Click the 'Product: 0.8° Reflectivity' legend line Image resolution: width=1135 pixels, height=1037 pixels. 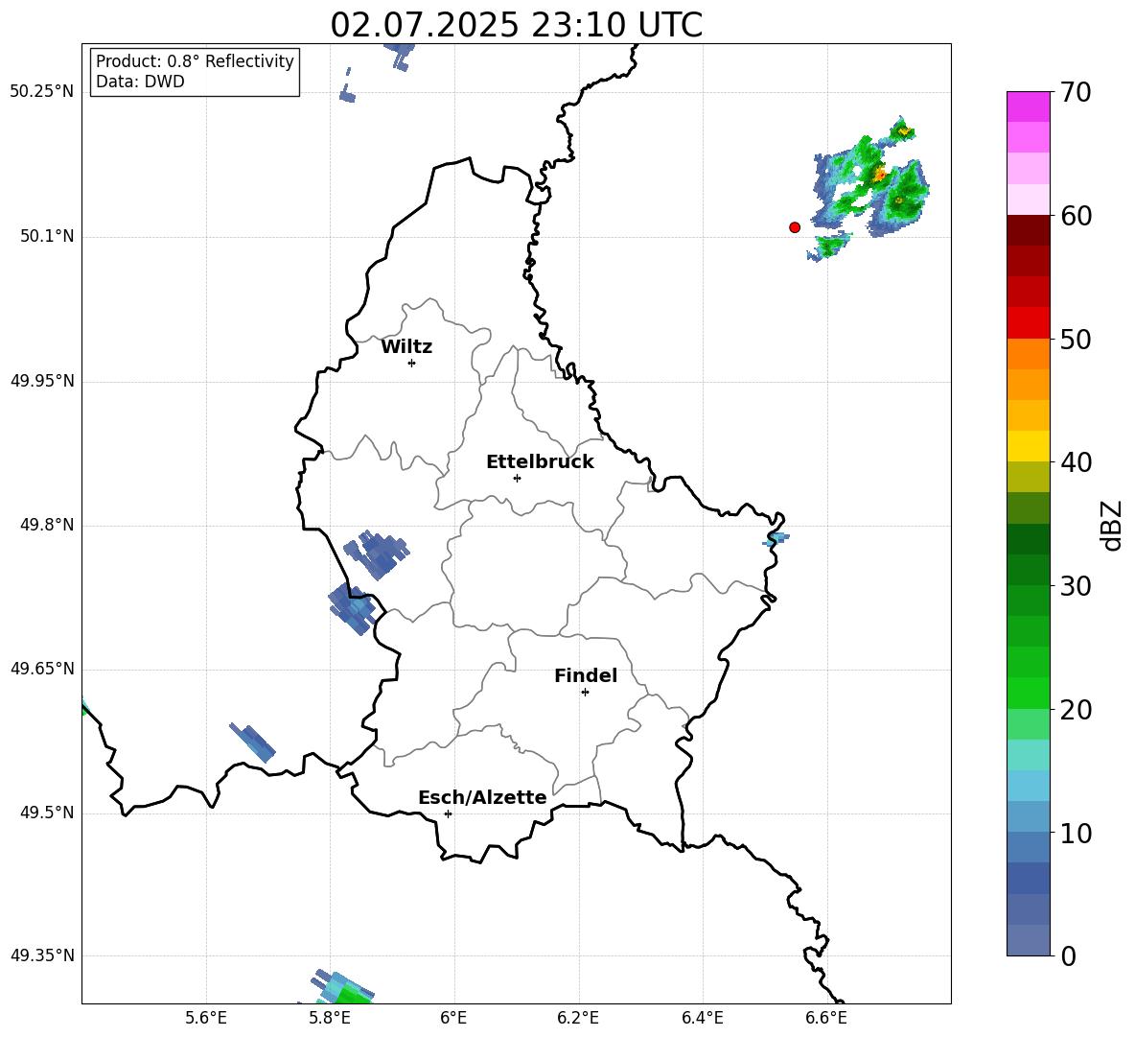pos(195,61)
